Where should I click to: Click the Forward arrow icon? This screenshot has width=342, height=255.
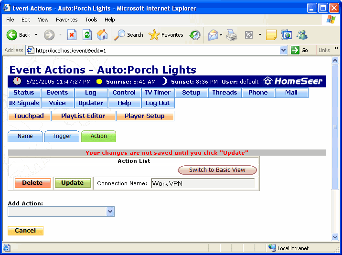[x=49, y=35]
